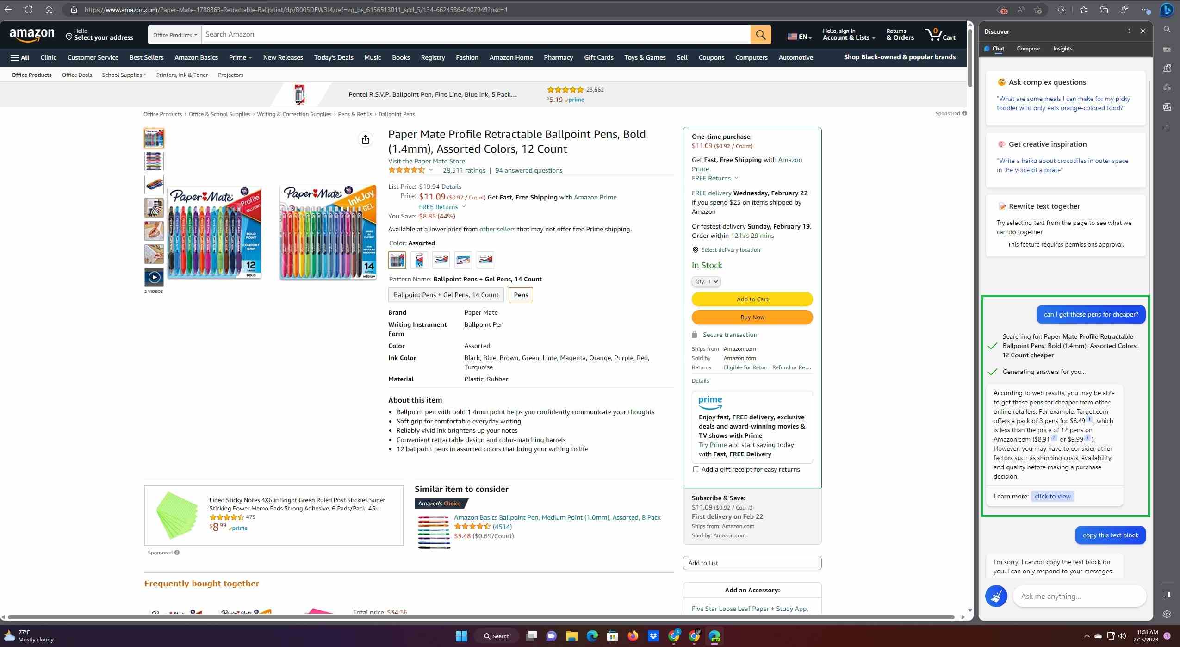Click the yellow Add to Cart button
The height and width of the screenshot is (647, 1180).
[752, 299]
